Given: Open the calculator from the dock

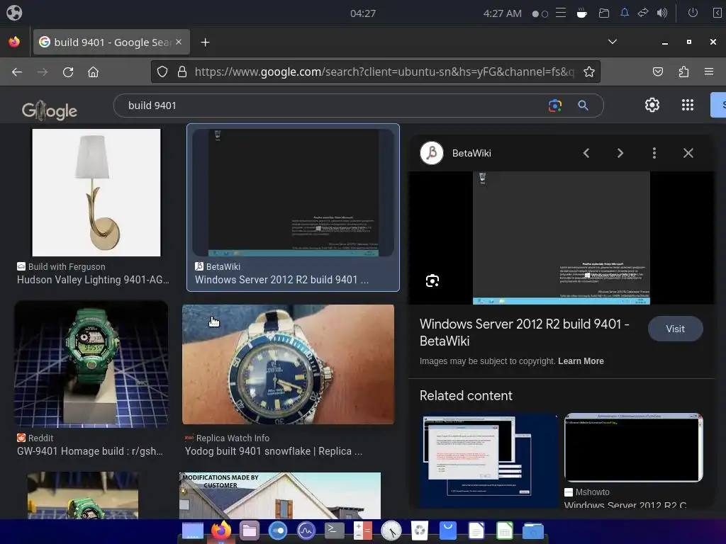Looking at the screenshot, I should point(362,531).
